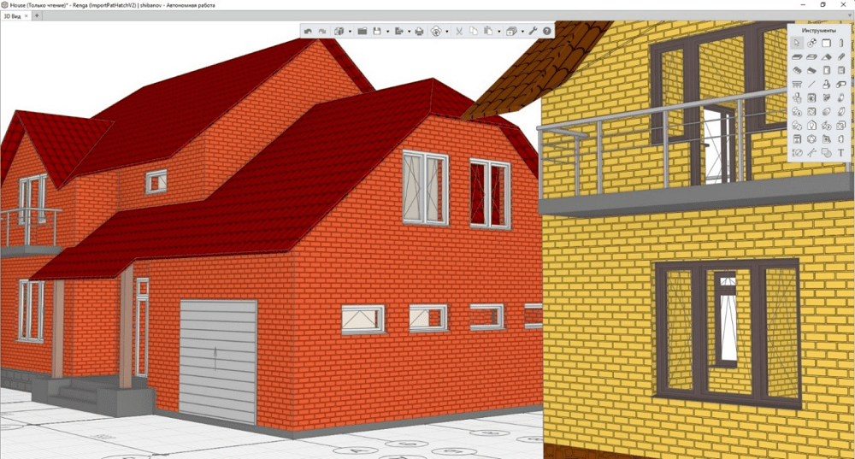The width and height of the screenshot is (855, 459).
Task: Open the Help question mark icon
Action: click(547, 31)
